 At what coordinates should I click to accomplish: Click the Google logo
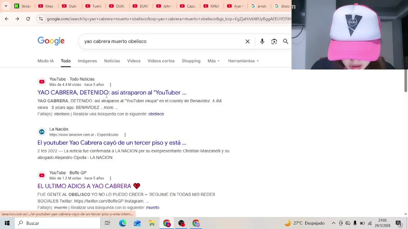coord(51,41)
